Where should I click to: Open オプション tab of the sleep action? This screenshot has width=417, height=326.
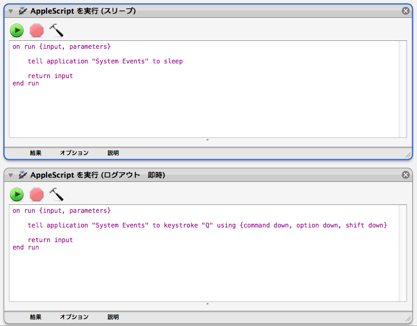click(74, 153)
